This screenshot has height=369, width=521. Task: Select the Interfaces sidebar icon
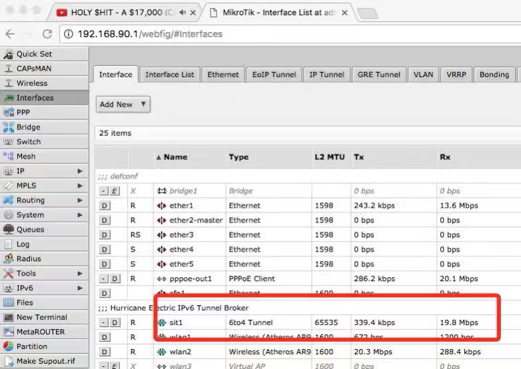pos(8,98)
